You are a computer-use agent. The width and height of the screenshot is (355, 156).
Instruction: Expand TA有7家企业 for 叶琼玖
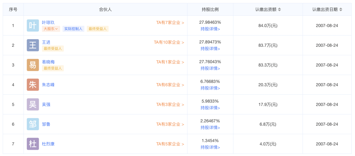tap(170, 23)
